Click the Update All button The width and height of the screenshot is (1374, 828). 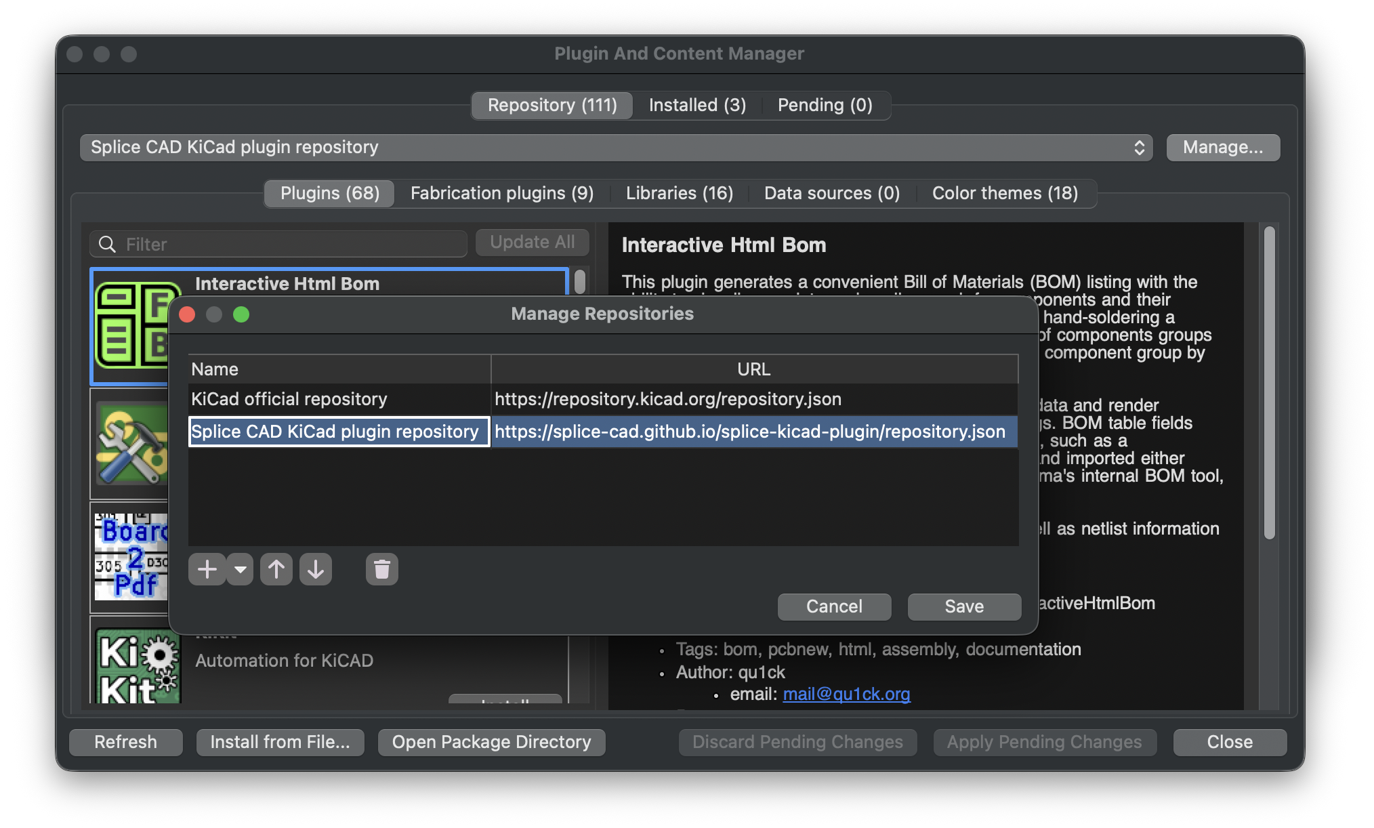(532, 243)
